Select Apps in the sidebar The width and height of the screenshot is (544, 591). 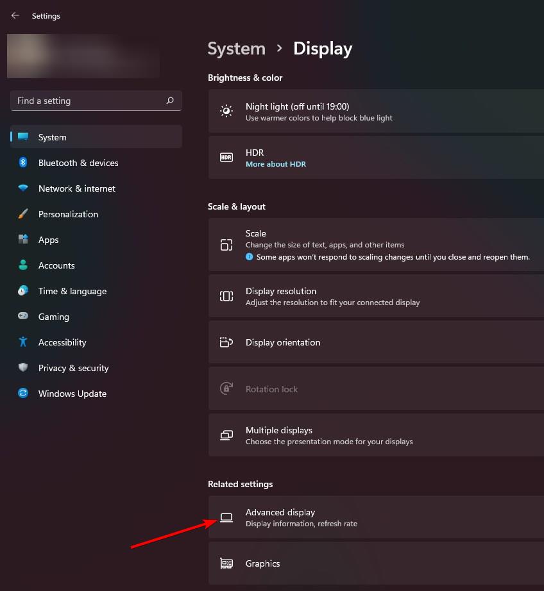point(96,239)
